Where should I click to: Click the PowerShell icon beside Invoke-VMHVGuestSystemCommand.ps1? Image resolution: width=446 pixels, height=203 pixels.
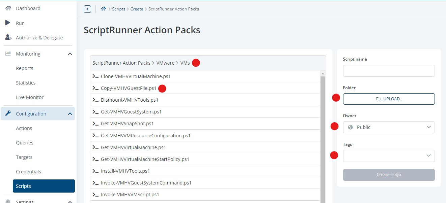[x=95, y=183]
